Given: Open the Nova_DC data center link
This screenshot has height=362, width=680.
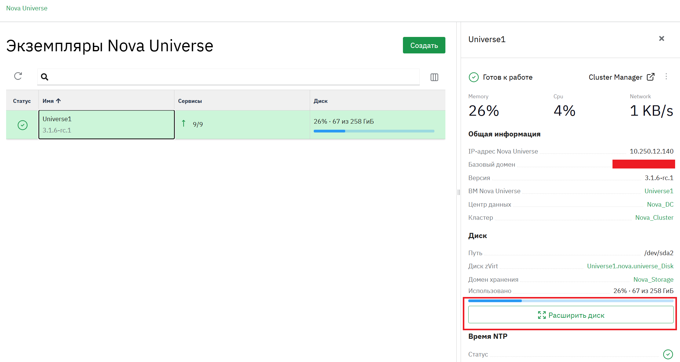Looking at the screenshot, I should (660, 205).
